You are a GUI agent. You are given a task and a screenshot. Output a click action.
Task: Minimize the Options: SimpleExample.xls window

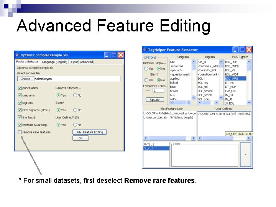point(107,55)
